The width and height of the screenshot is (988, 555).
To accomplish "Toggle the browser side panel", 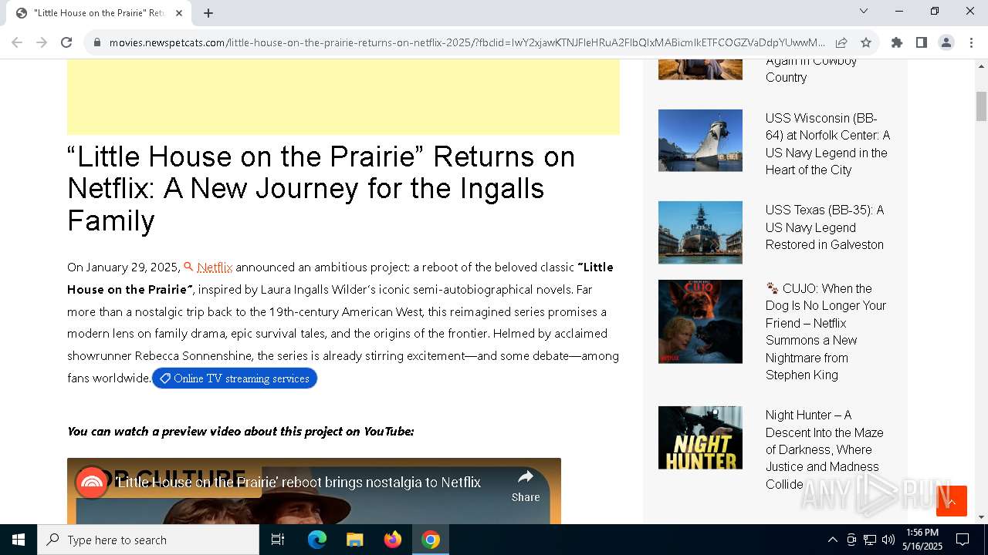I will 922,42.
